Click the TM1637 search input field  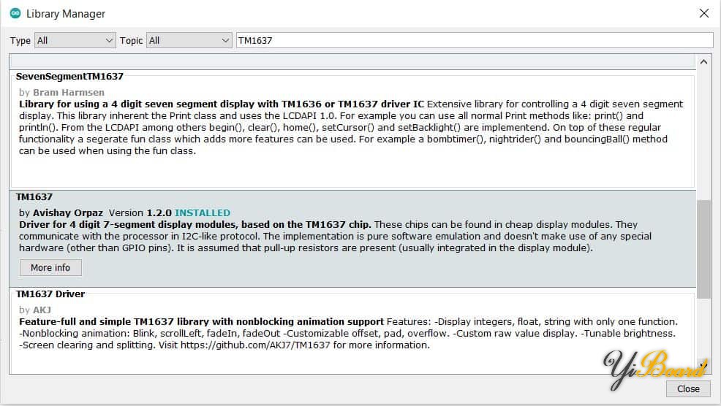point(475,40)
